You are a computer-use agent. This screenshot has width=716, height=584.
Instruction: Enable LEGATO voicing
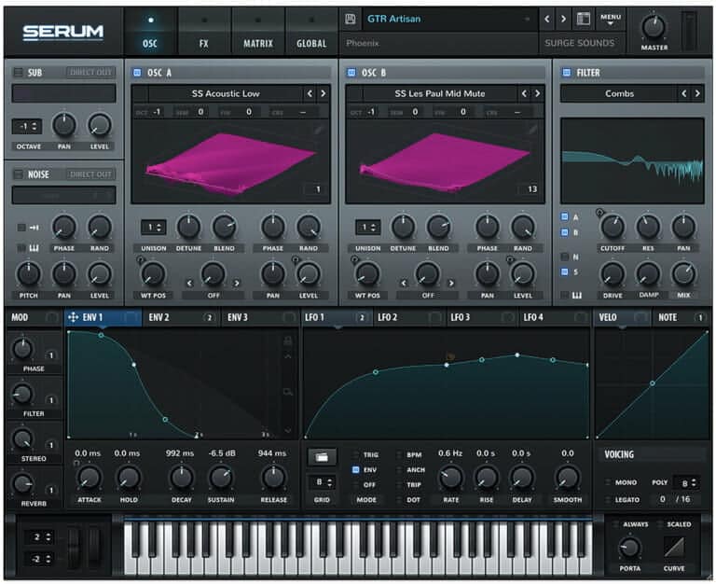click(608, 499)
